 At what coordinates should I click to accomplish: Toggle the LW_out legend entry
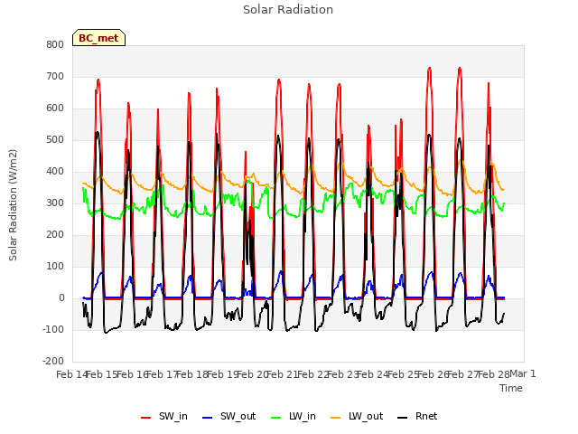pos(357,417)
